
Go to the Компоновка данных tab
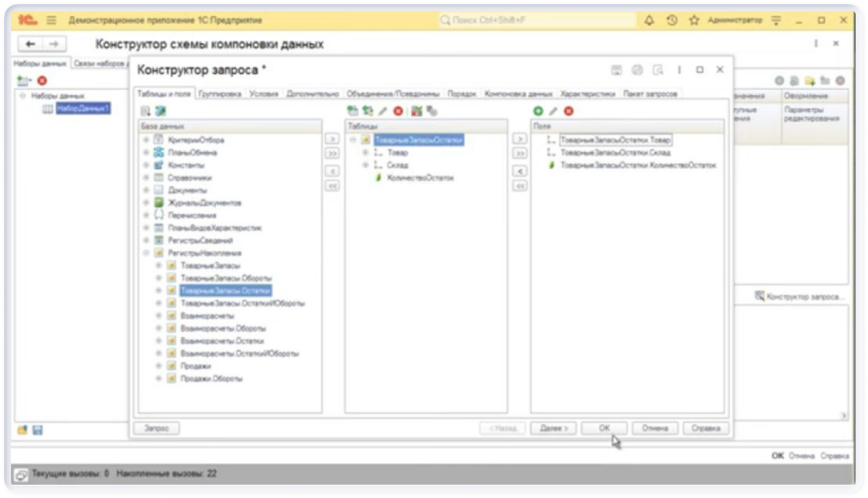(518, 94)
